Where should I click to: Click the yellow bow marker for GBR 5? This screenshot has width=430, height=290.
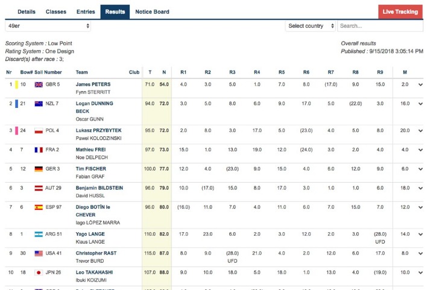tap(17, 84)
